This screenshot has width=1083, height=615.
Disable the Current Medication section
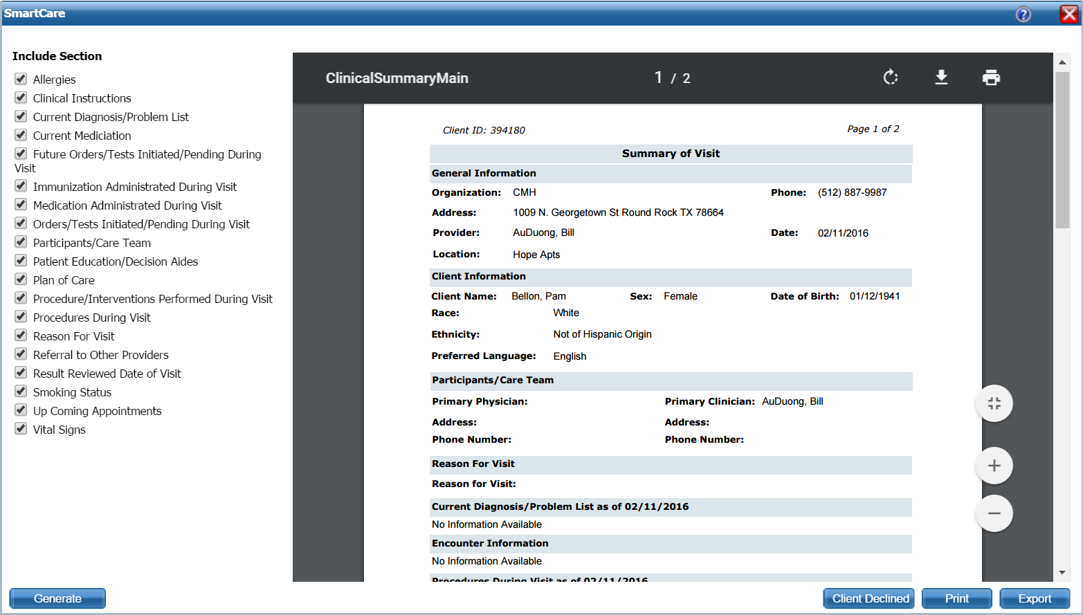[x=21, y=134]
